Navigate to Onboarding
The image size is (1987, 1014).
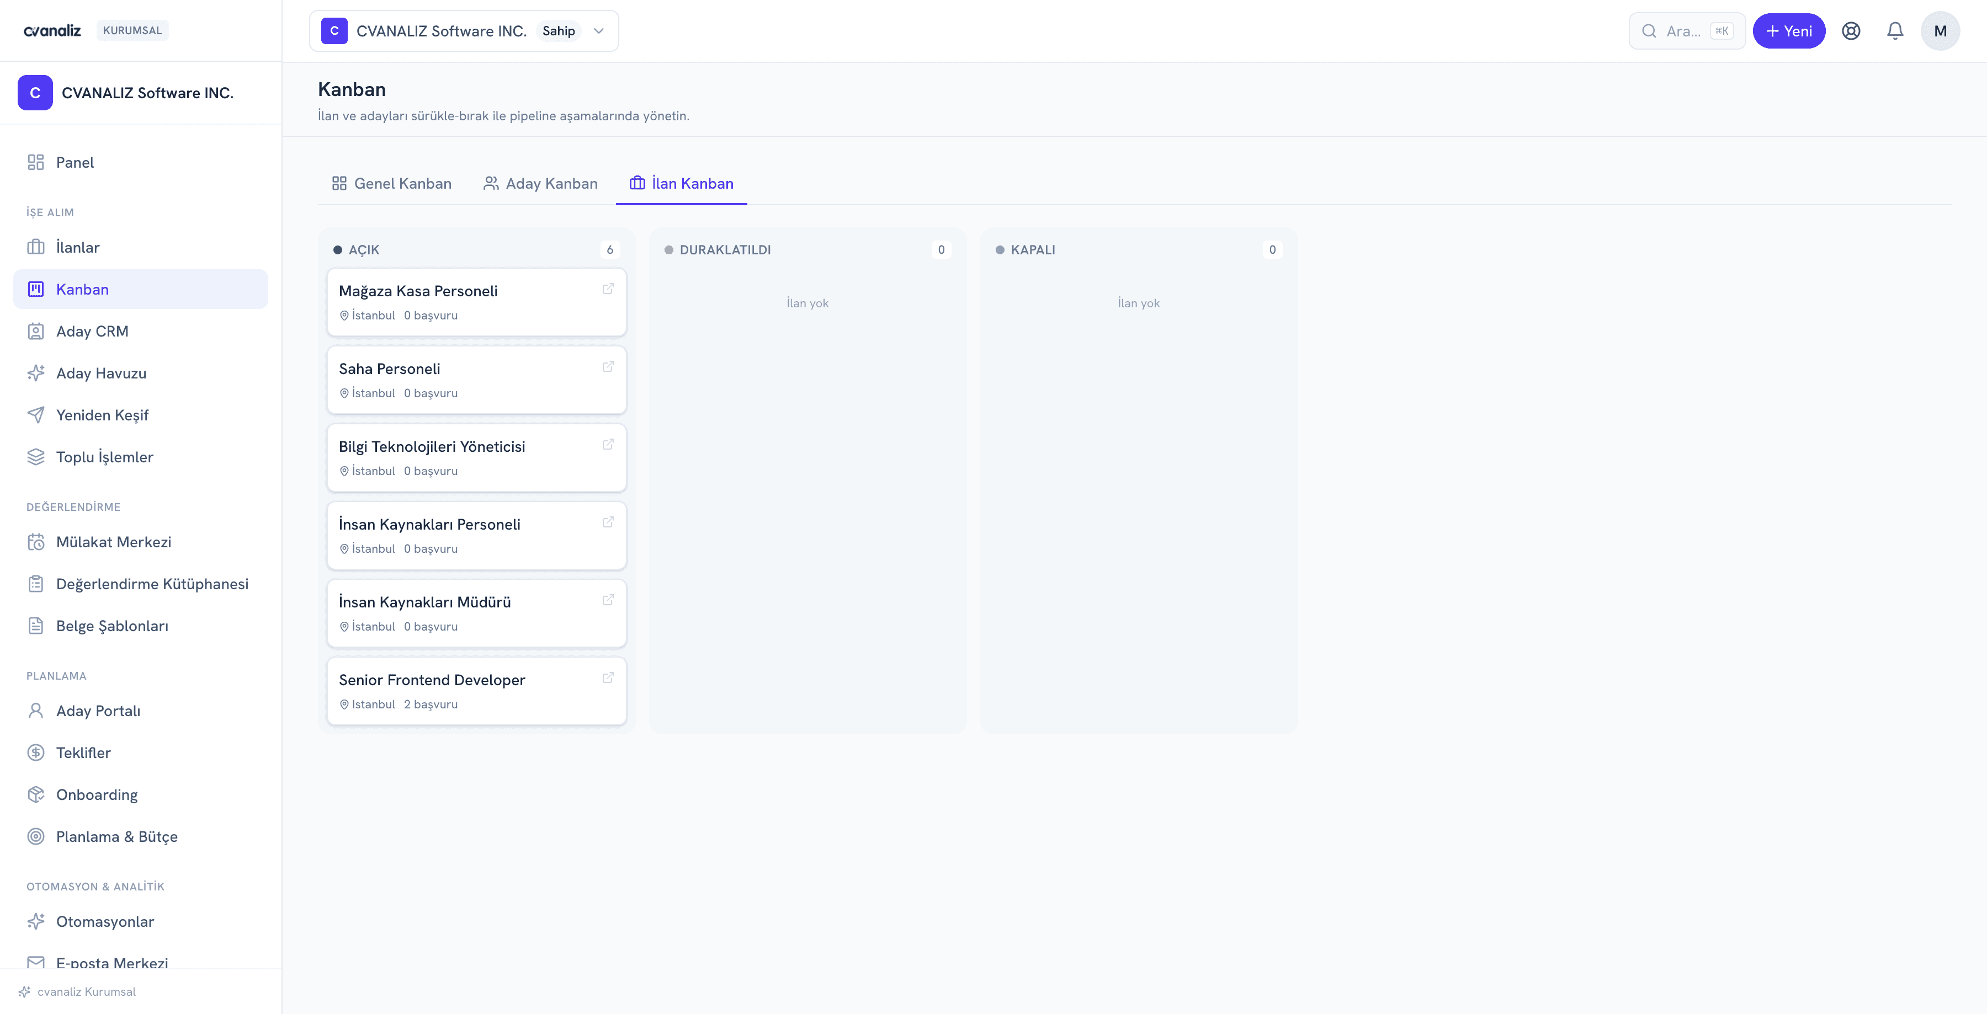(x=140, y=795)
